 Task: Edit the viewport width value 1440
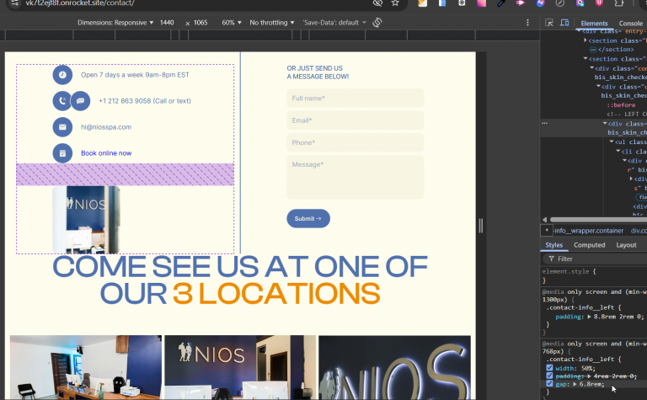167,23
